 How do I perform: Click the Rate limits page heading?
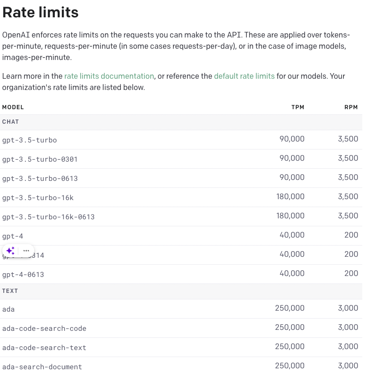pos(40,12)
